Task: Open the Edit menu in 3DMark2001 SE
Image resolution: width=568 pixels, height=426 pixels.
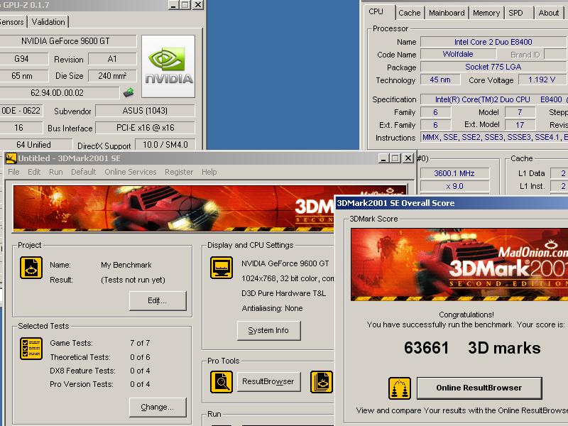Action: [34, 172]
